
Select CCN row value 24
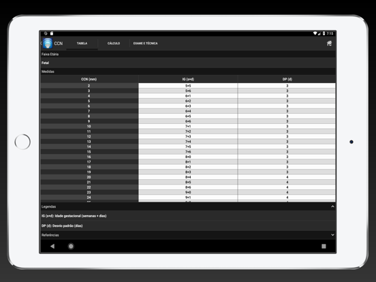(x=89, y=198)
